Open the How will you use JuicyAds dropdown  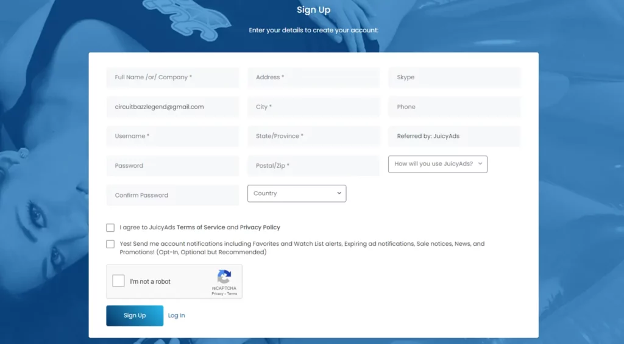click(x=438, y=164)
